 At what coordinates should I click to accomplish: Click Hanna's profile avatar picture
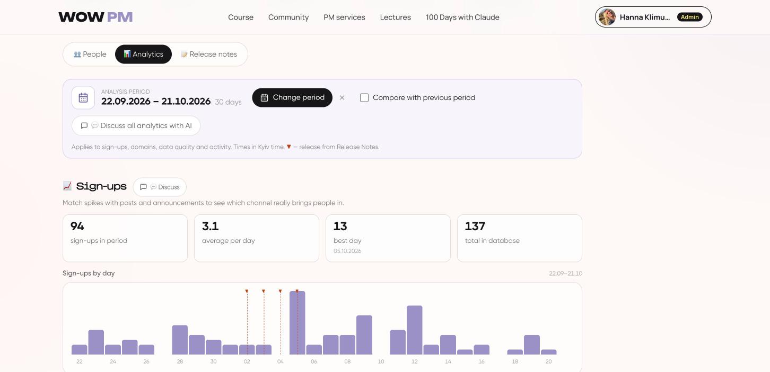click(607, 17)
